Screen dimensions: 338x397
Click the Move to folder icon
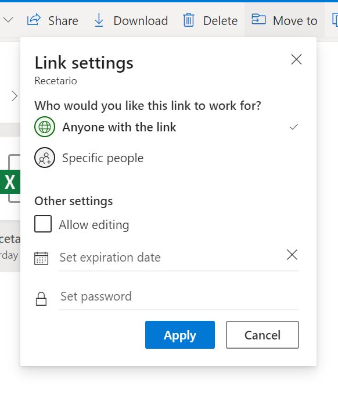click(258, 20)
